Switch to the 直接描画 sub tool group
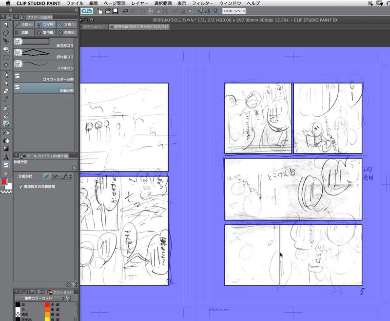Viewport: 390px width, 321px height. click(24, 24)
